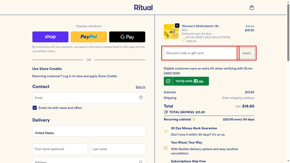
Task: Click the Address input field
Action: [89, 160]
